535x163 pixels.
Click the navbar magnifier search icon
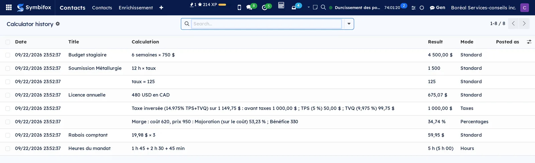pyautogui.click(x=323, y=7)
